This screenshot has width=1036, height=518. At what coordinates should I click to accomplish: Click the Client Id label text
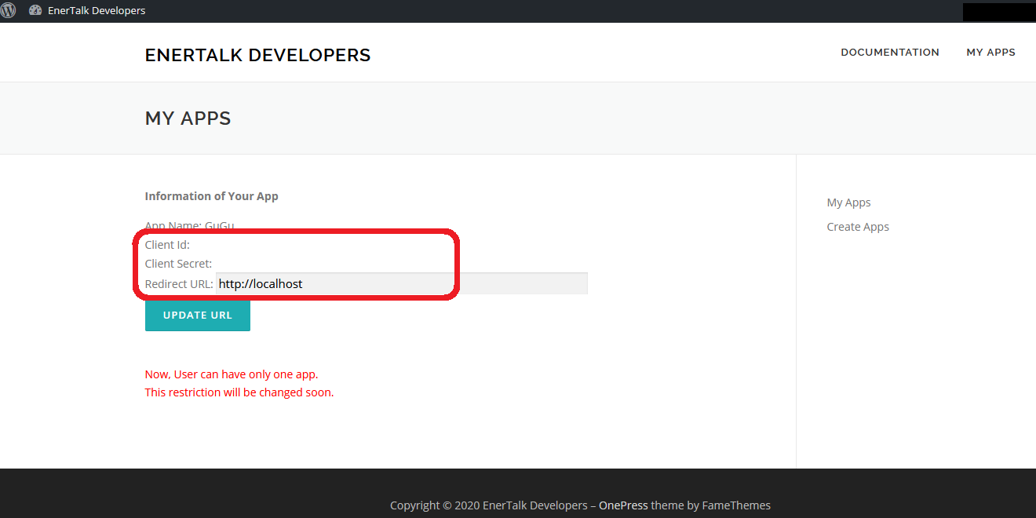(x=167, y=245)
